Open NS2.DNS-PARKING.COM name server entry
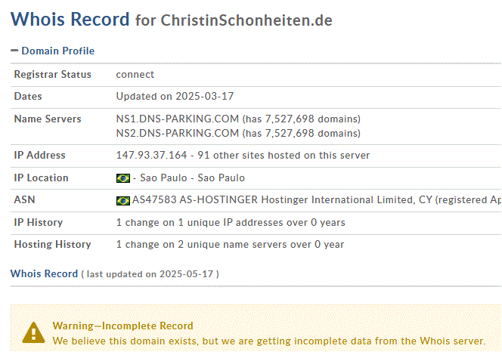Screen dimensions: 502x352 pos(178,133)
